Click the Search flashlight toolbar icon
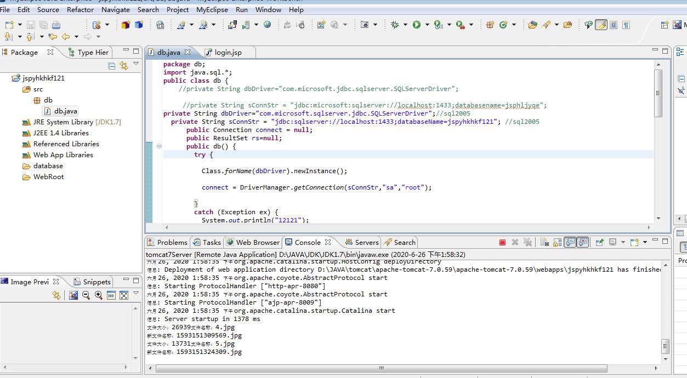Screen dimensions: 687x378 [547, 25]
